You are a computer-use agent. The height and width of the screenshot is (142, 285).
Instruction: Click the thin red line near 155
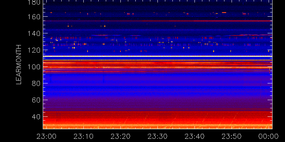[x=157, y=21]
